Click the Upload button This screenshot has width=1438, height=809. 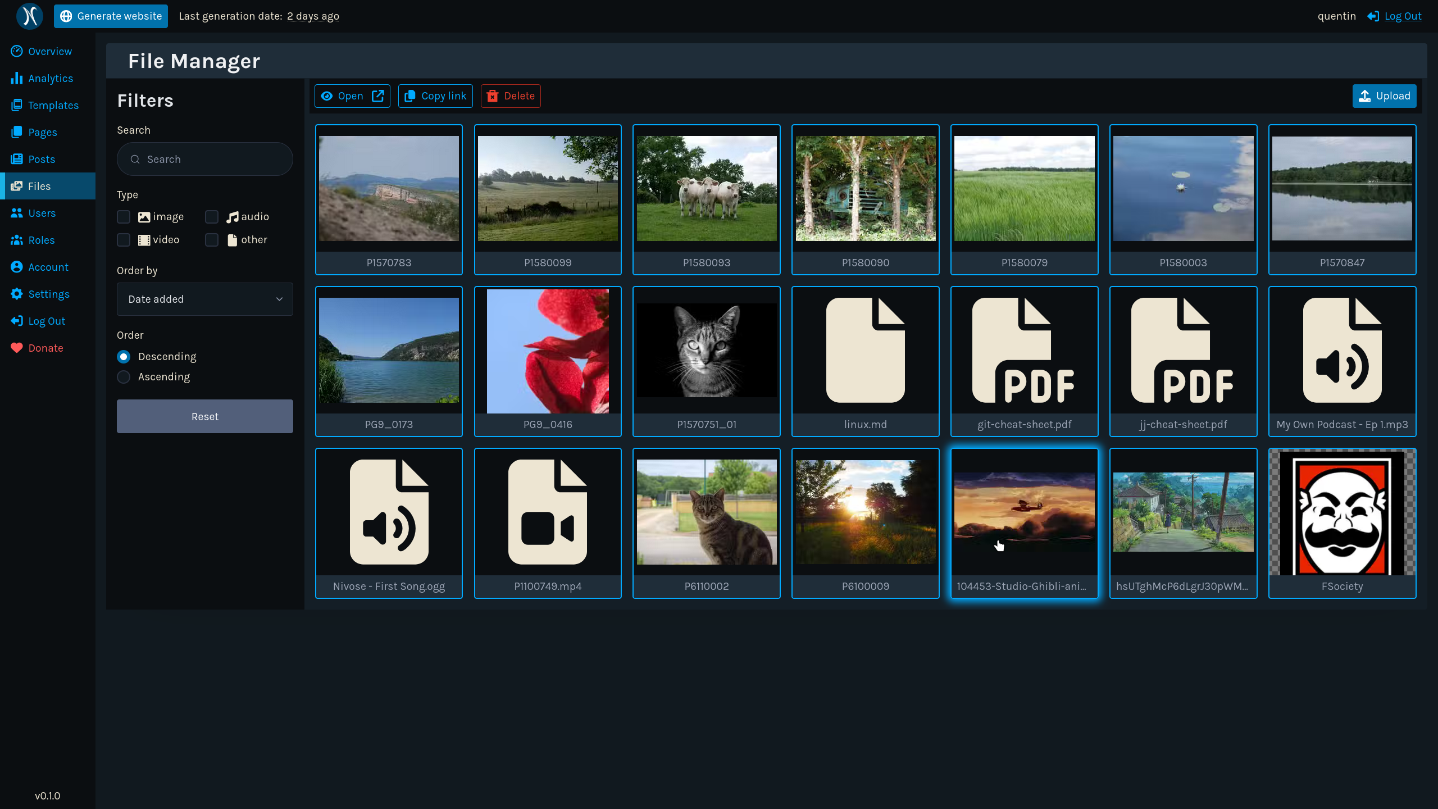(1384, 96)
